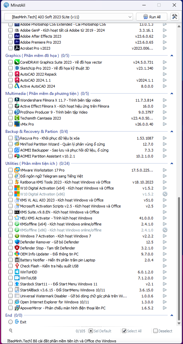Click the Sel Default option

click(x=100, y=331)
